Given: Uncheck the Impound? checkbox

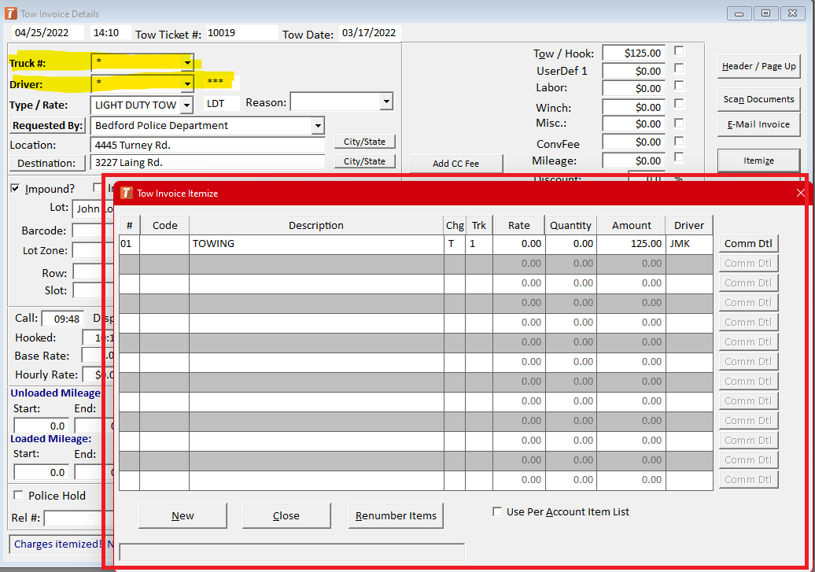Looking at the screenshot, I should (16, 188).
